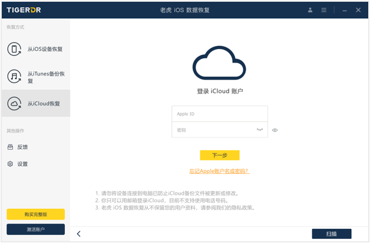Click the yellow 购买完整版 button
Viewport: 370px width, 243px height.
coord(35,214)
